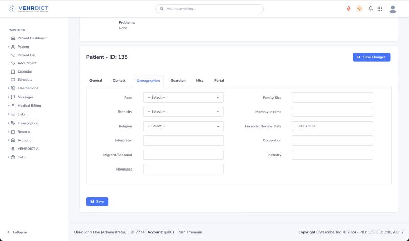
Task: Switch to the Contact tab
Action: 119,81
